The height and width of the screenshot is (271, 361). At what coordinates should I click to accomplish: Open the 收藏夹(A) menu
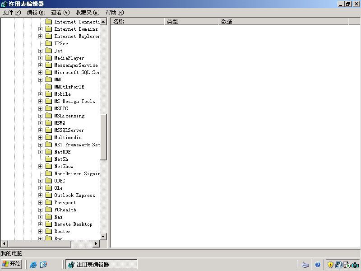[88, 13]
